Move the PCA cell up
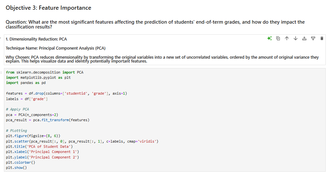The height and width of the screenshot is (175, 328). coord(287,39)
